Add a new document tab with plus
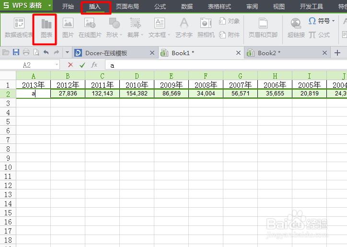Image resolution: width=347 pixels, height=247 pixels. pos(337,53)
